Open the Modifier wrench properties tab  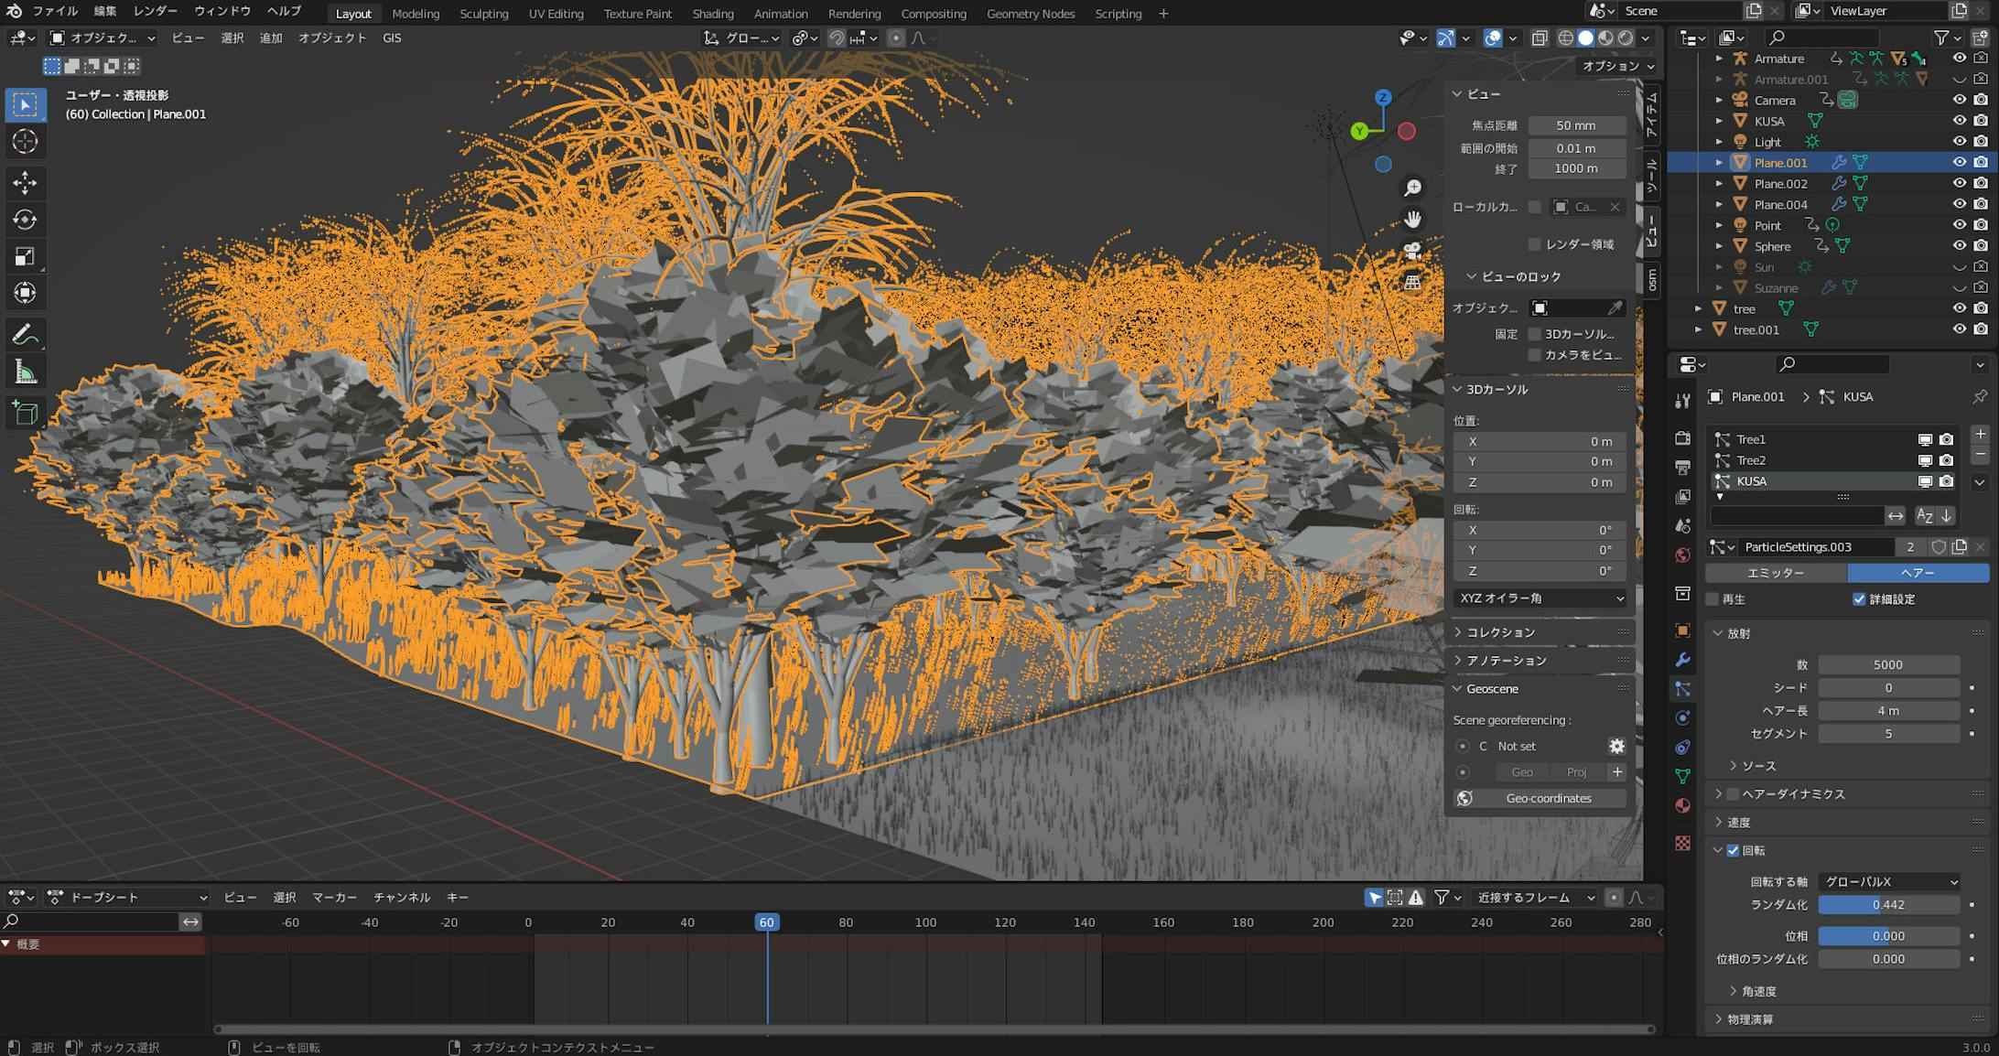[x=1682, y=660]
